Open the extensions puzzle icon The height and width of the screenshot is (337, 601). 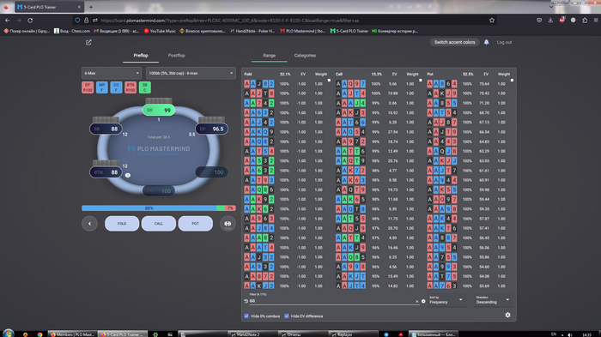point(585,21)
